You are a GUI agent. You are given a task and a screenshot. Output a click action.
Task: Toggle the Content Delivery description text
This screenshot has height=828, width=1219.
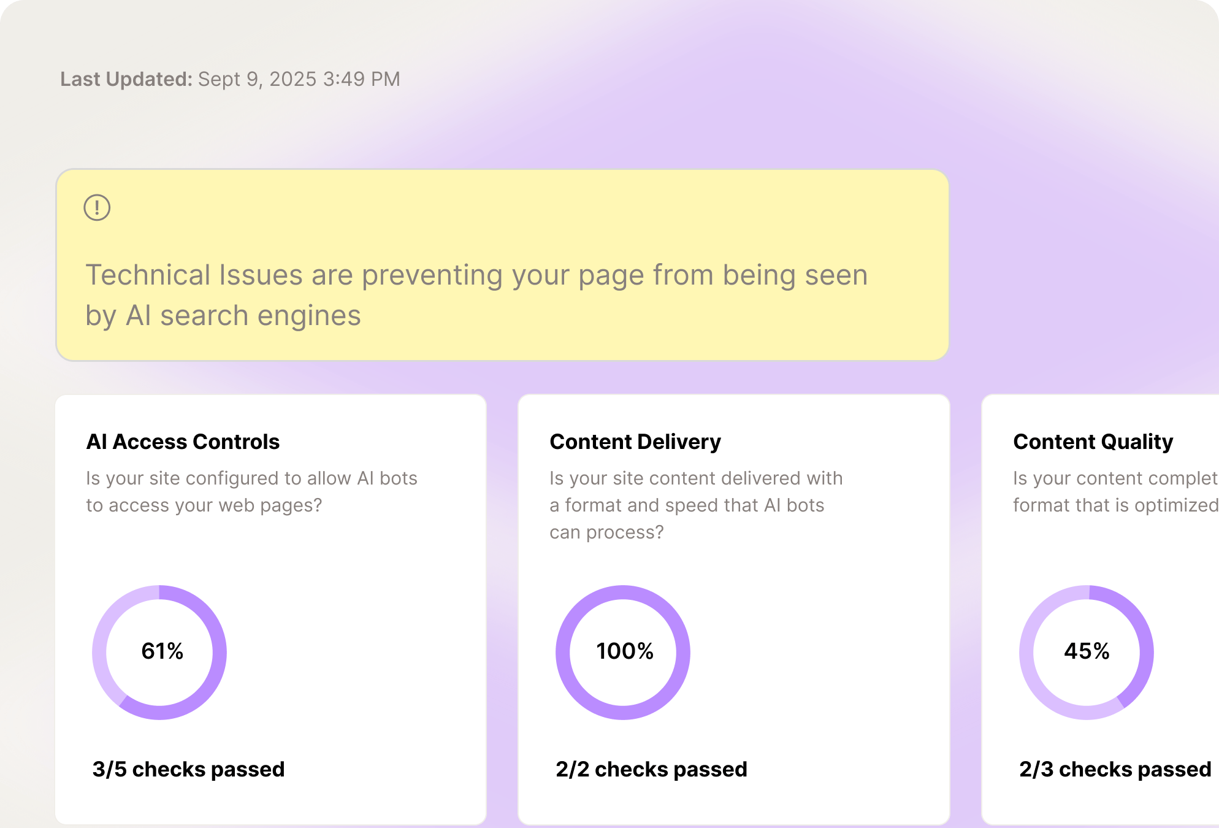[x=696, y=505]
